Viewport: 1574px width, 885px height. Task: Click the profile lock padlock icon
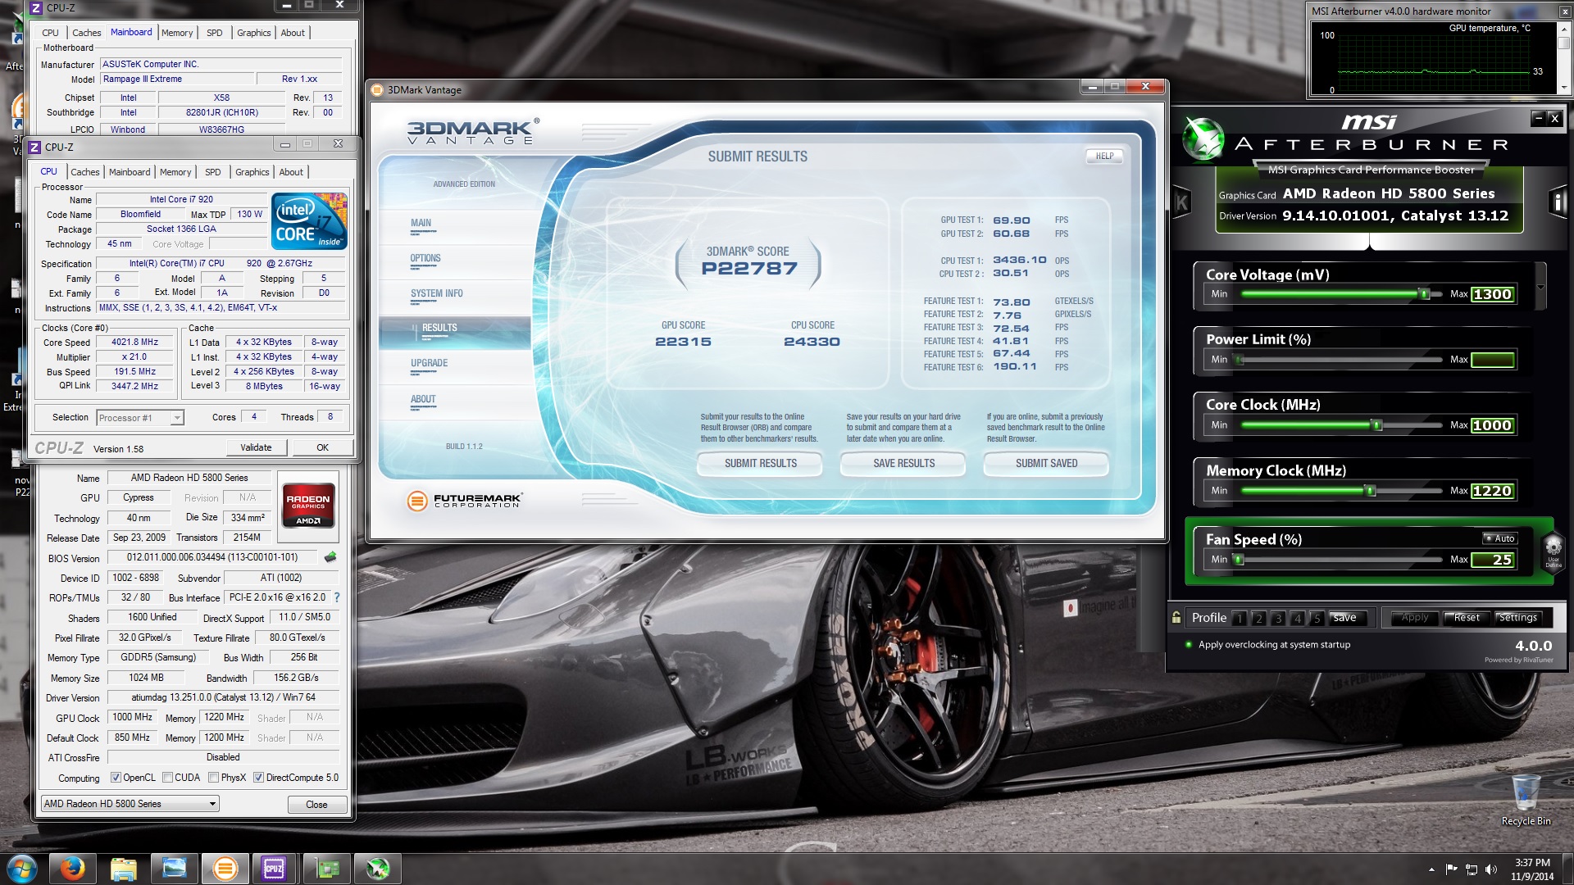tap(1176, 618)
